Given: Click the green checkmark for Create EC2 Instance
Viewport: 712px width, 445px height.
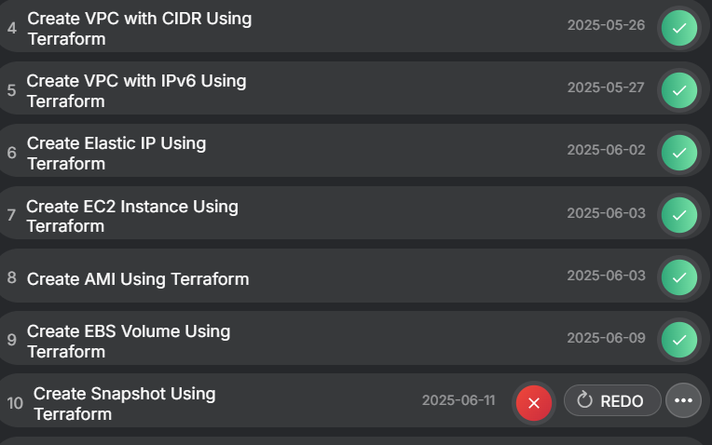Looking at the screenshot, I should (x=679, y=215).
